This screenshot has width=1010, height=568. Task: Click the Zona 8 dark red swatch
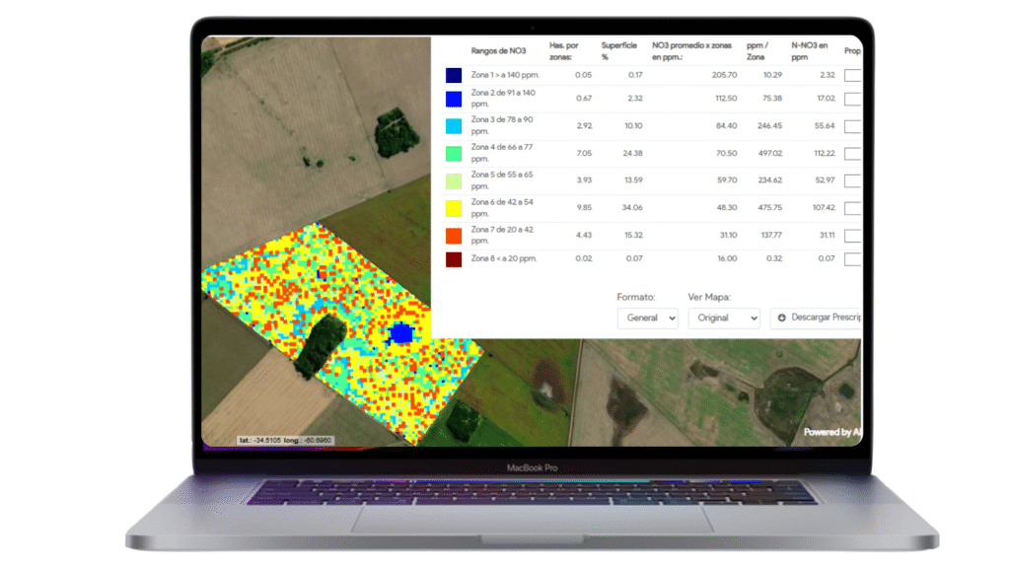click(454, 259)
